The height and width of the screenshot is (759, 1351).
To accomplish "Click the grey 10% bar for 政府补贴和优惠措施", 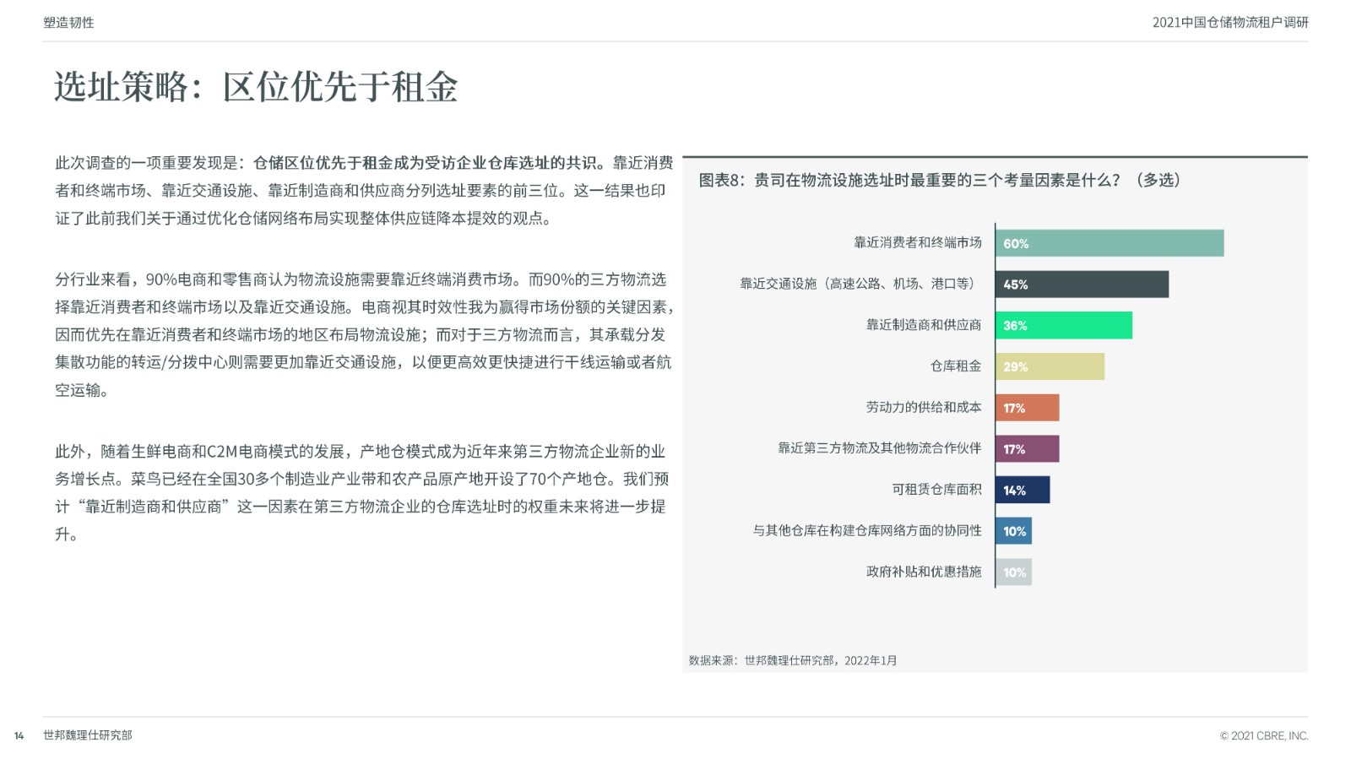I will pos(1014,572).
